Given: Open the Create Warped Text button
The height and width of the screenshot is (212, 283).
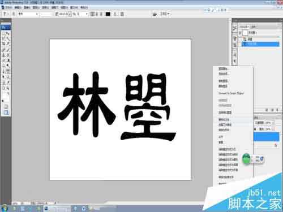Looking at the screenshot, I should pos(115,14).
